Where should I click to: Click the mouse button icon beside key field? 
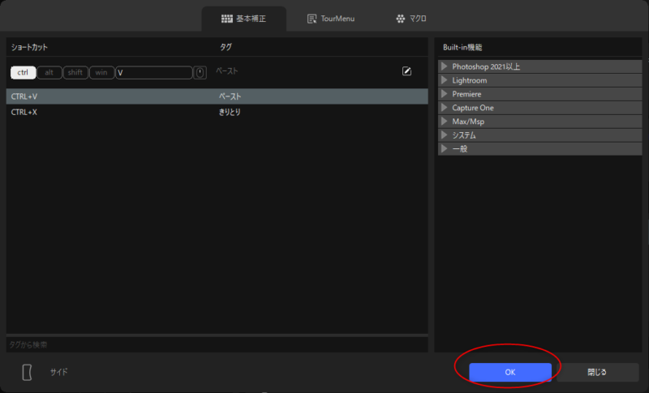tap(200, 72)
